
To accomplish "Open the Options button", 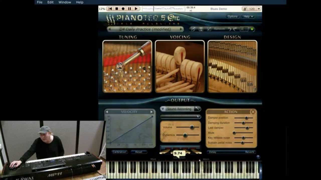I will pyautogui.click(x=232, y=16).
